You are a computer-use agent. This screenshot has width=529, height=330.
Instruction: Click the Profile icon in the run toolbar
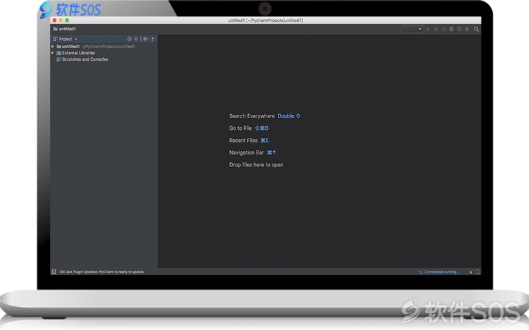452,29
